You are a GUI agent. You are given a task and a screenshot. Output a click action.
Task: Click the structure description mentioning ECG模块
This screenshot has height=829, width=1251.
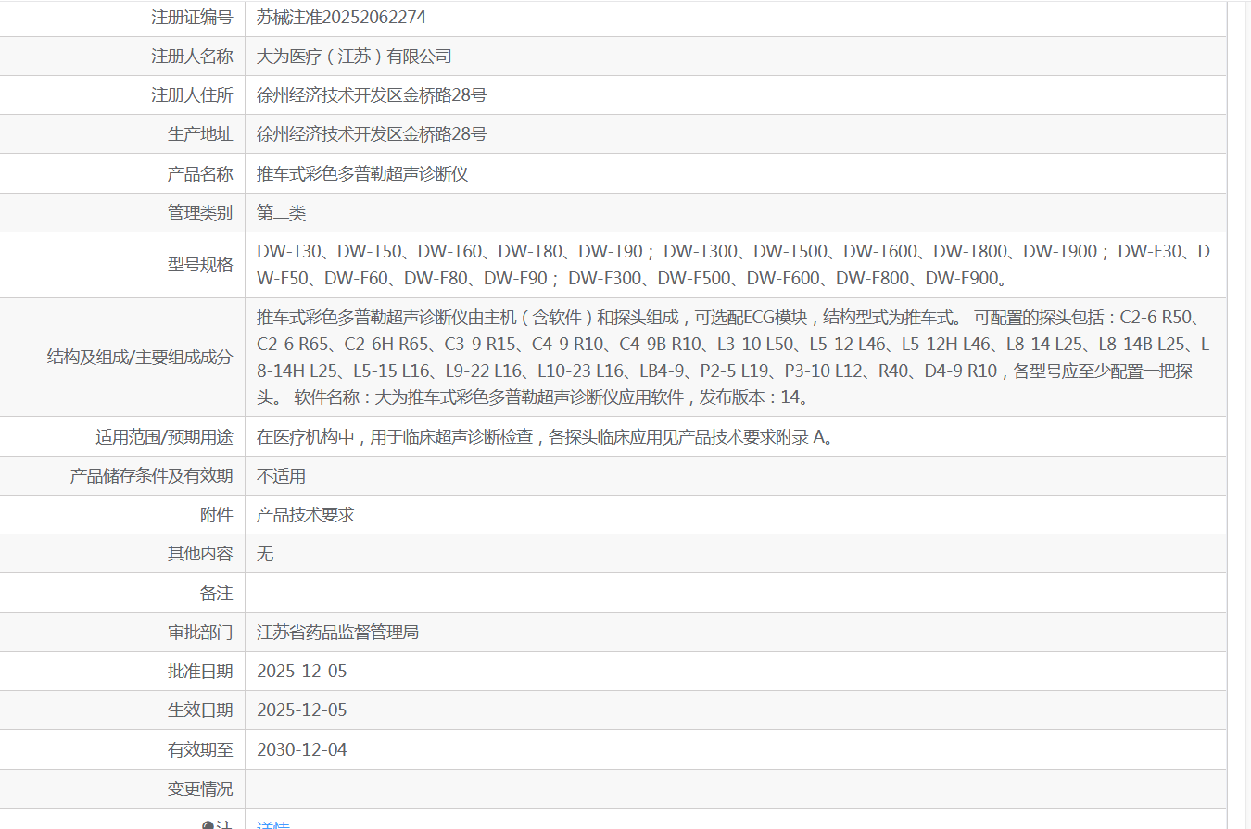click(x=733, y=358)
